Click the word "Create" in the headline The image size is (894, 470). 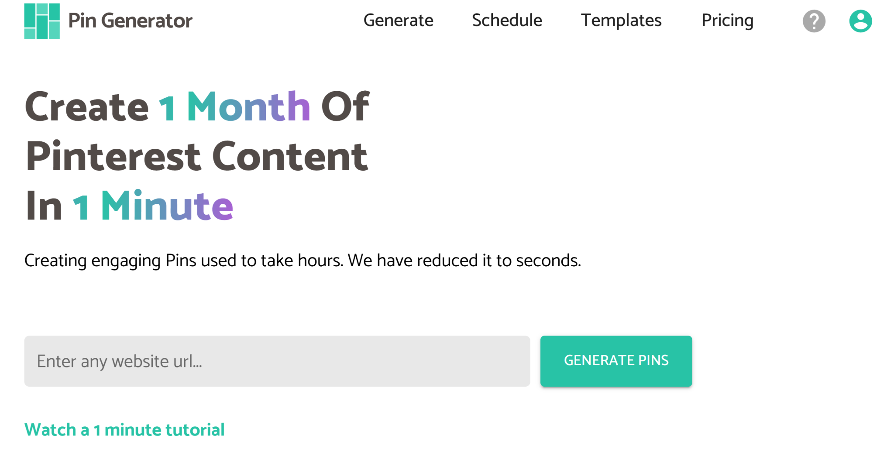click(x=87, y=107)
